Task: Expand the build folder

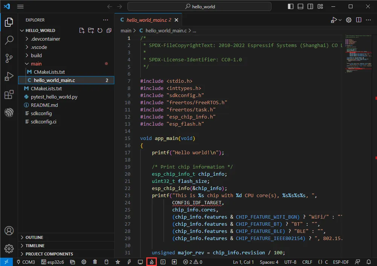Action: [x=36, y=55]
